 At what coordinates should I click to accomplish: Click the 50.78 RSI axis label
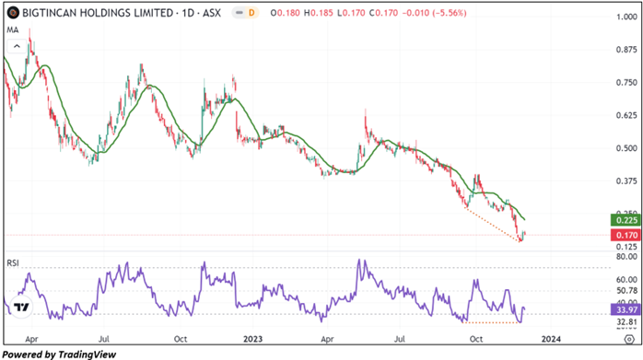tap(626, 291)
